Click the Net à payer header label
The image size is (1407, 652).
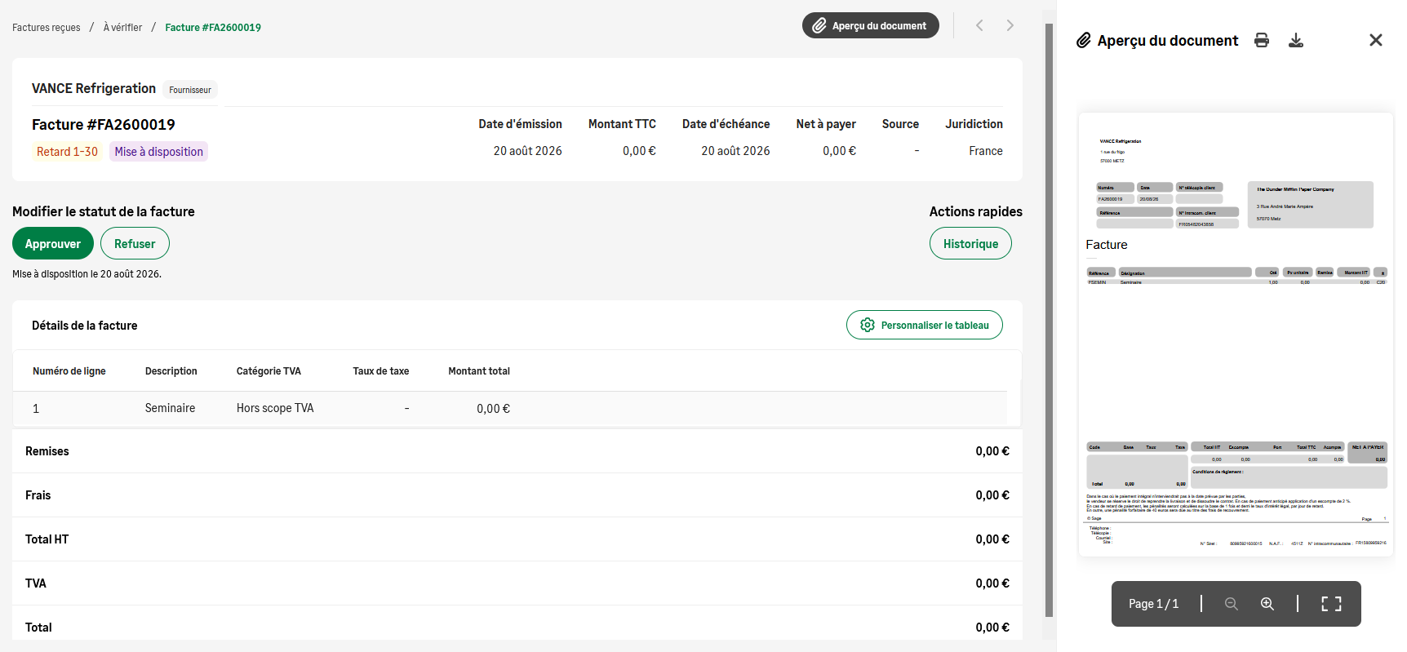826,124
